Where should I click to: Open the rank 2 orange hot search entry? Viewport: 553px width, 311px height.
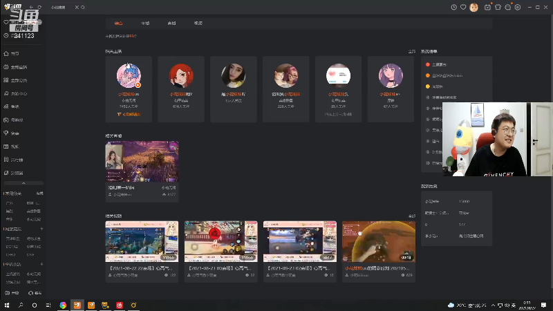tap(447, 75)
